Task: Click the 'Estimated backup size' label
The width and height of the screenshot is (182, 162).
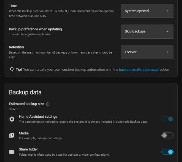Action: pyautogui.click(x=26, y=104)
